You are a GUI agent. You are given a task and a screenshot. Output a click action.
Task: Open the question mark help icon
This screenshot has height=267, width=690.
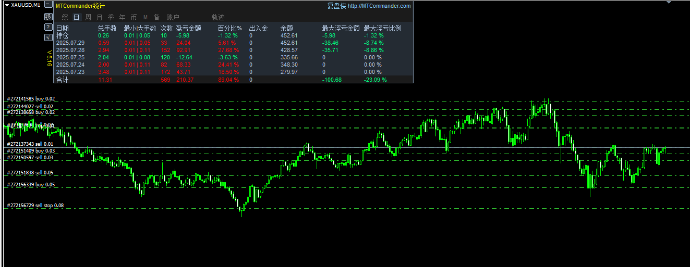(48, 27)
